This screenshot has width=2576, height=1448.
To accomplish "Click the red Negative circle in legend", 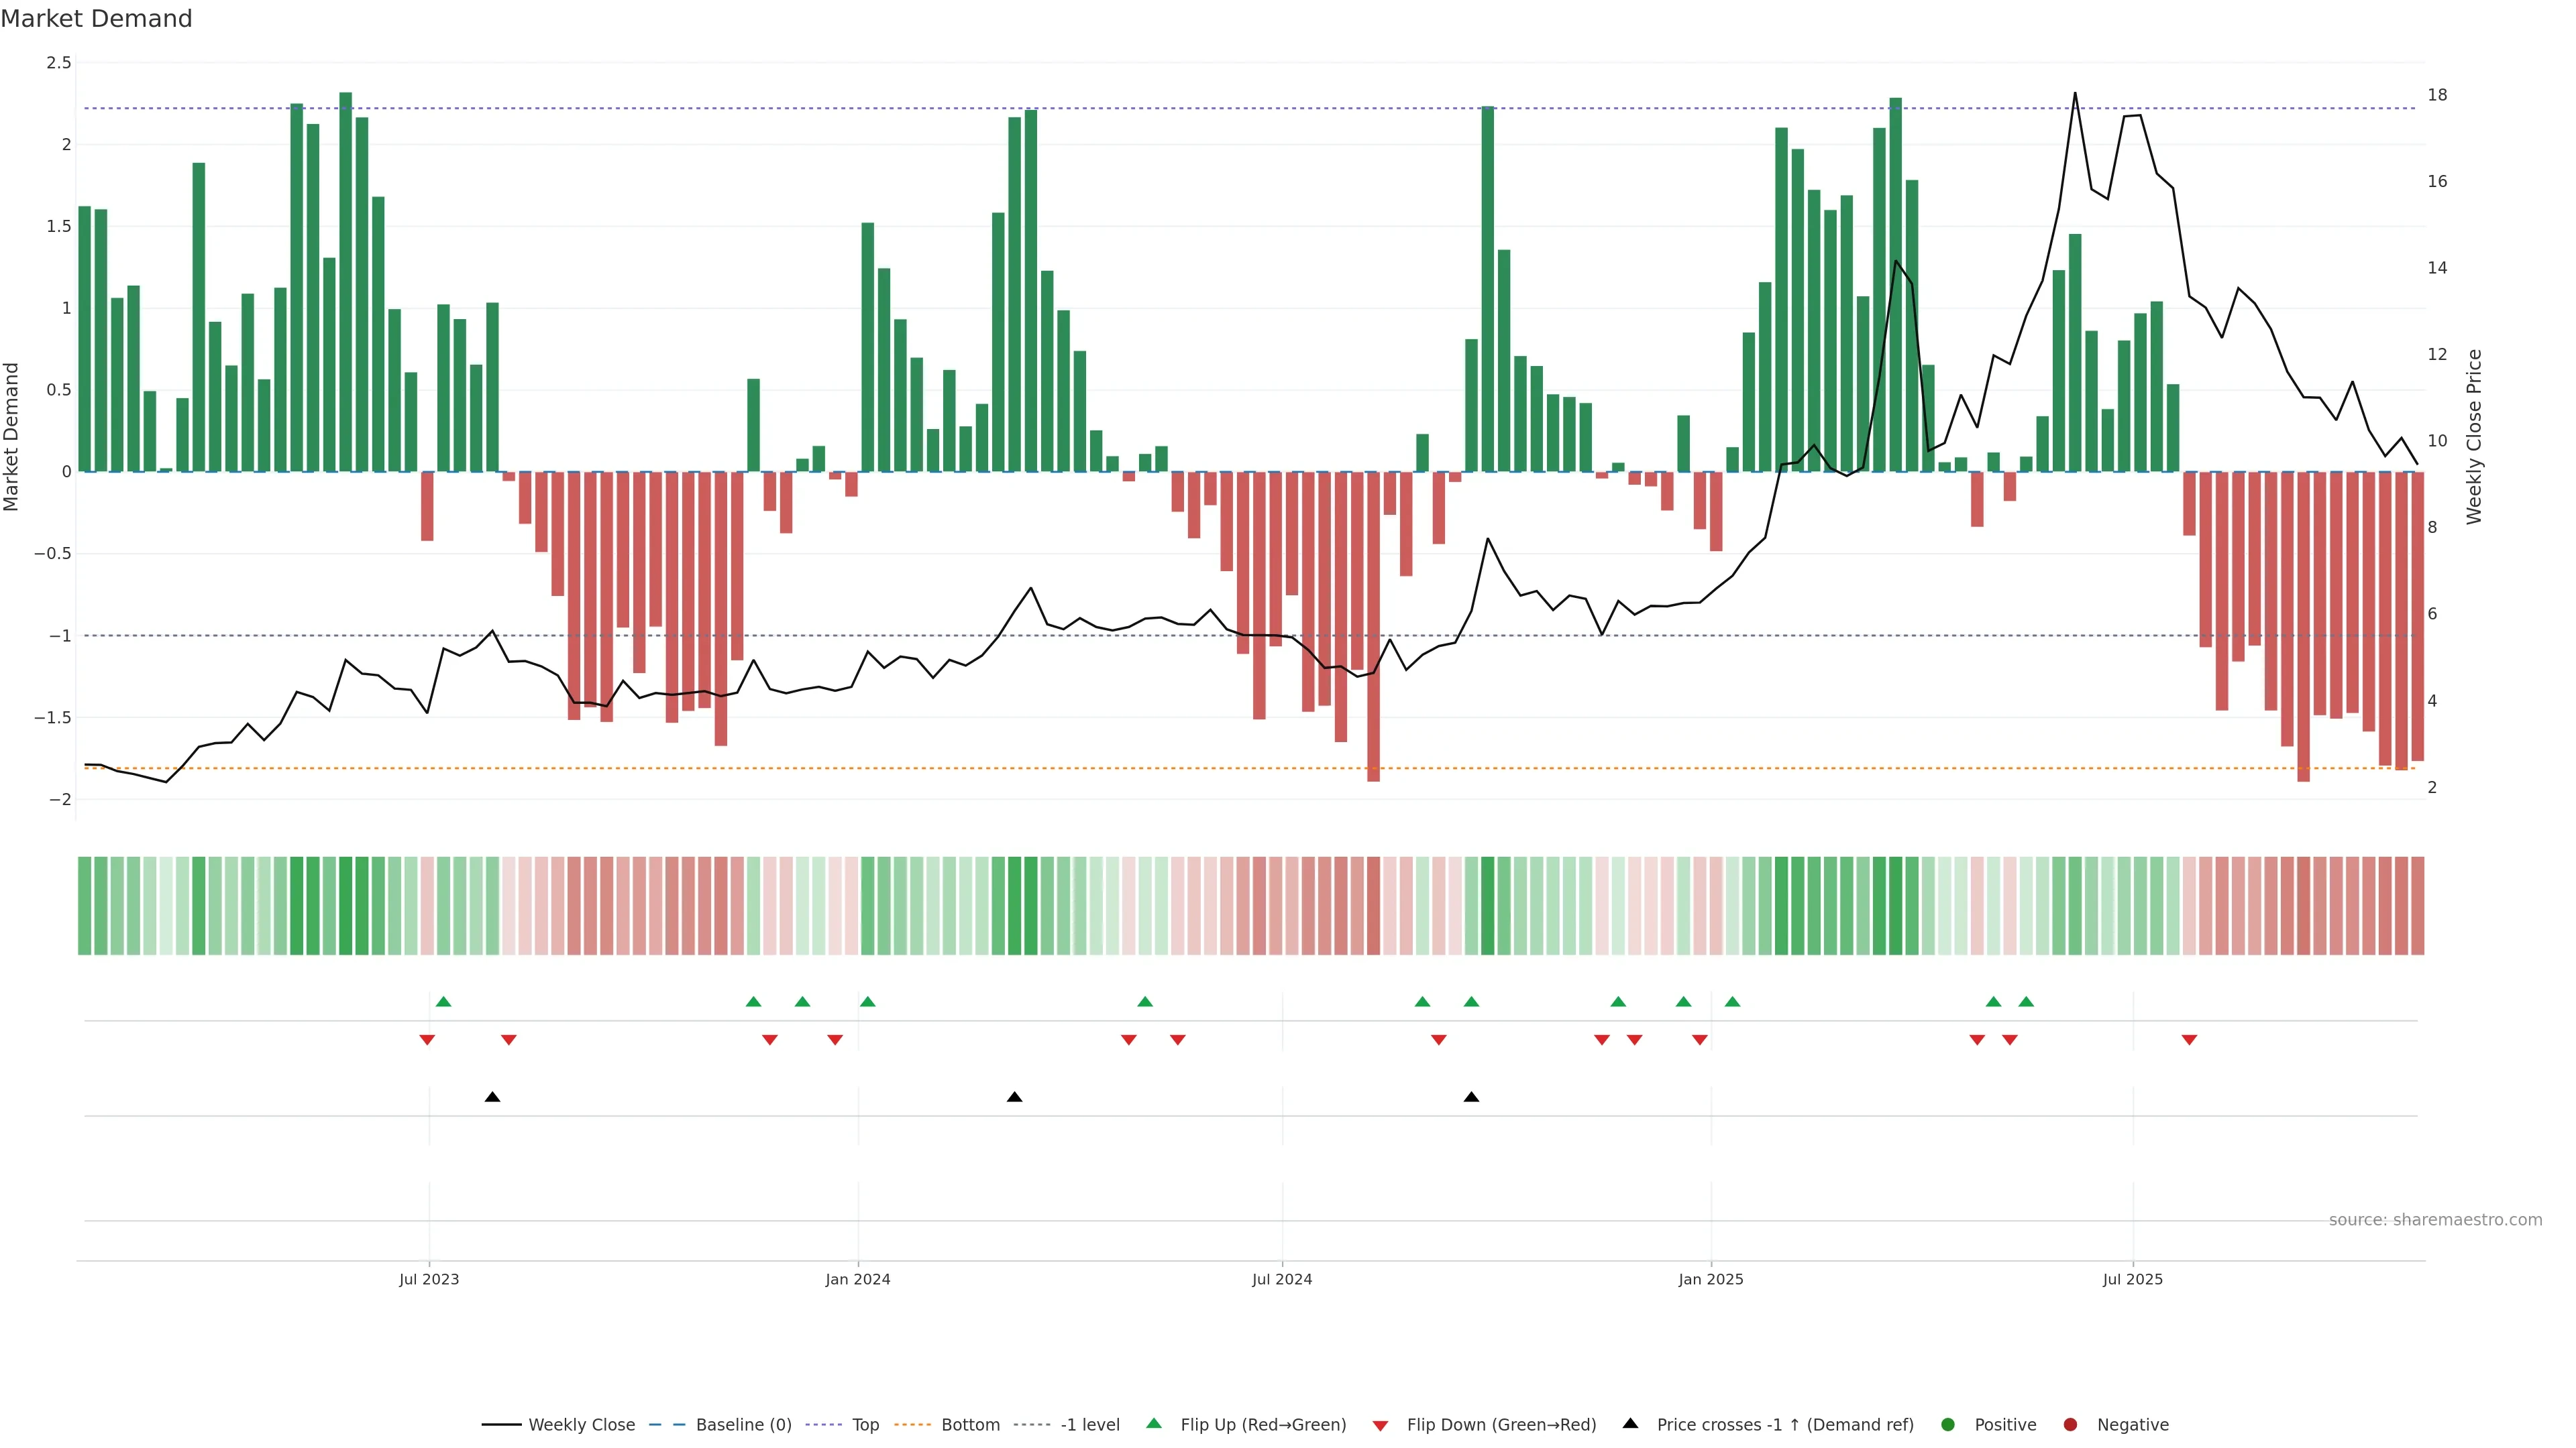I will pos(2070,1424).
